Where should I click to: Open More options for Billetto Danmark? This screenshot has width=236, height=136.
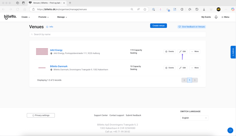(195, 68)
